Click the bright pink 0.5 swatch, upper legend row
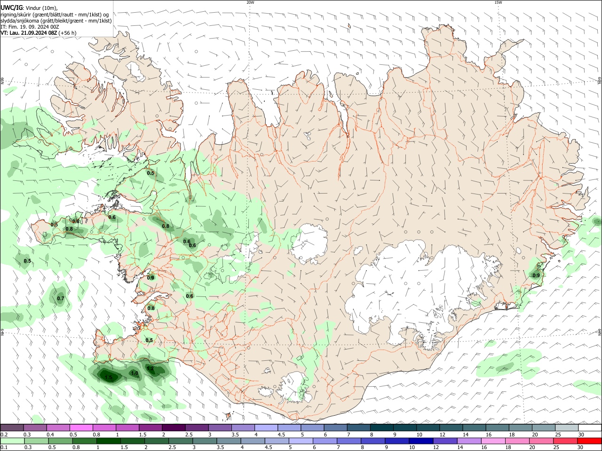602x451 pixels. (81, 428)
